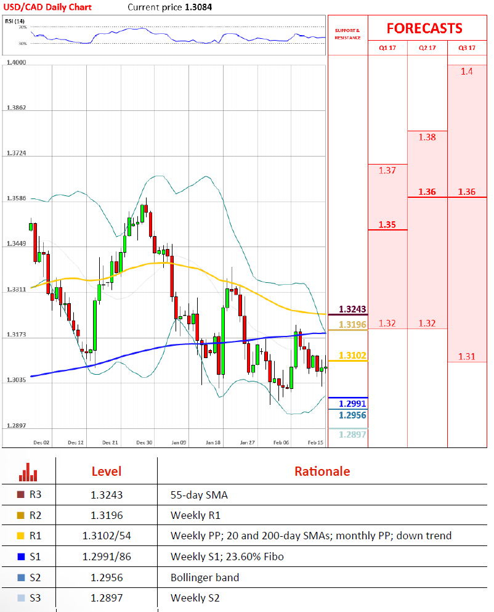Click the USD/CAD Daily Chart title
This screenshot has width=494, height=612.
click(47, 7)
